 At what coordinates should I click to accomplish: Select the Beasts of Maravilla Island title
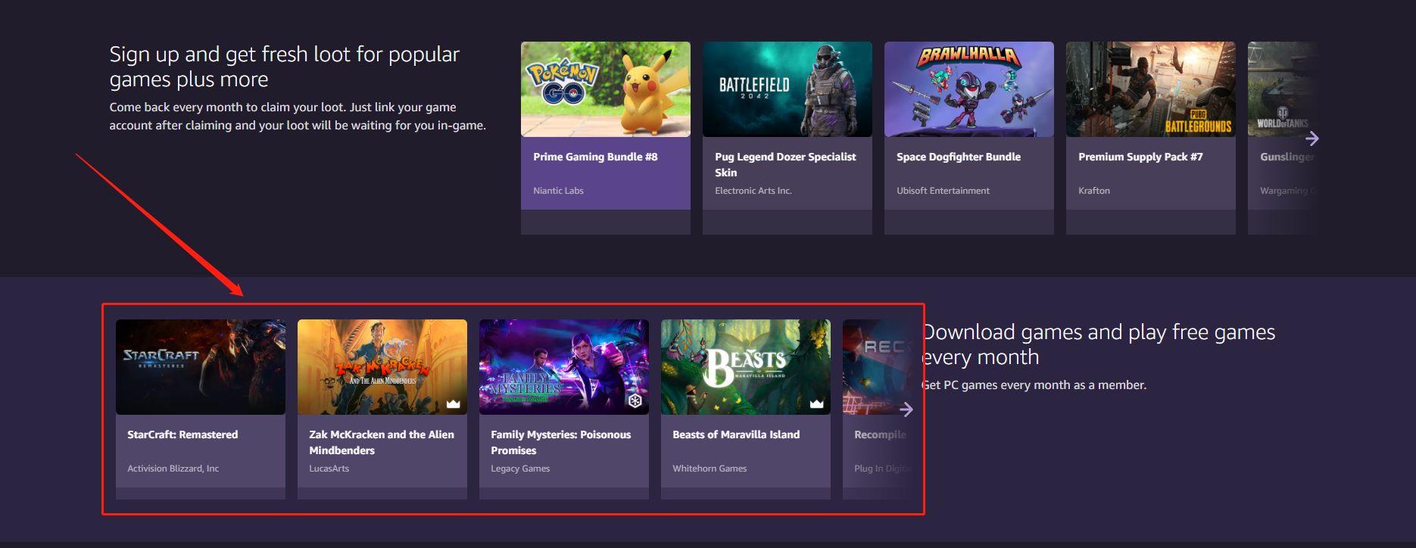pos(736,434)
